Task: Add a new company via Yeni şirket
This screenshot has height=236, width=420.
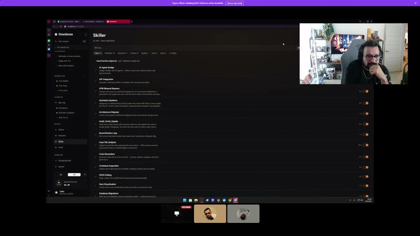Action: [x=63, y=90]
